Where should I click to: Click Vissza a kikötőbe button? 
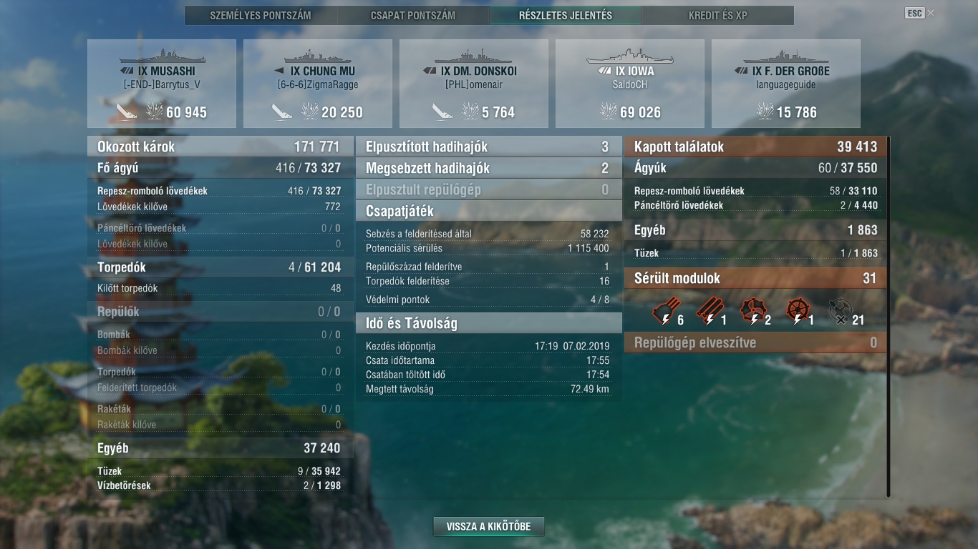tap(488, 527)
